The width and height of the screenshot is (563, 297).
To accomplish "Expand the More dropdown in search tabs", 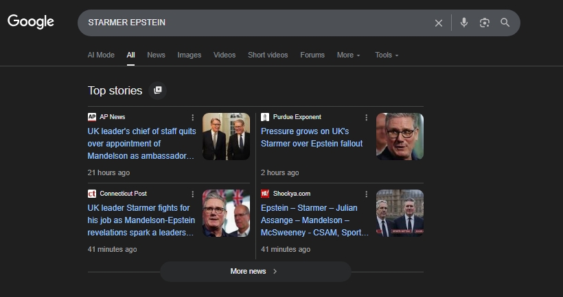I will tap(348, 55).
